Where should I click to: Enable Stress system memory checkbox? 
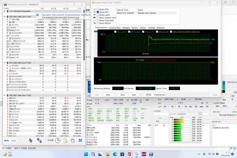[98, 18]
